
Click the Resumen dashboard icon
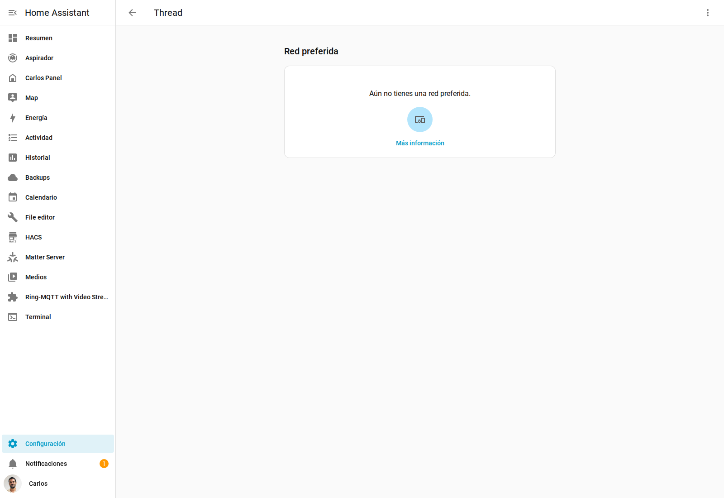13,38
